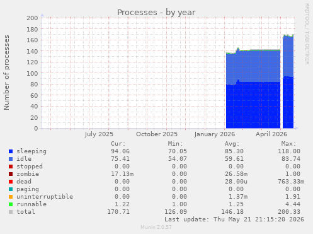The image size is (313, 234).
Task: Click the 'January 2026' x-axis label
Action: 214,134
